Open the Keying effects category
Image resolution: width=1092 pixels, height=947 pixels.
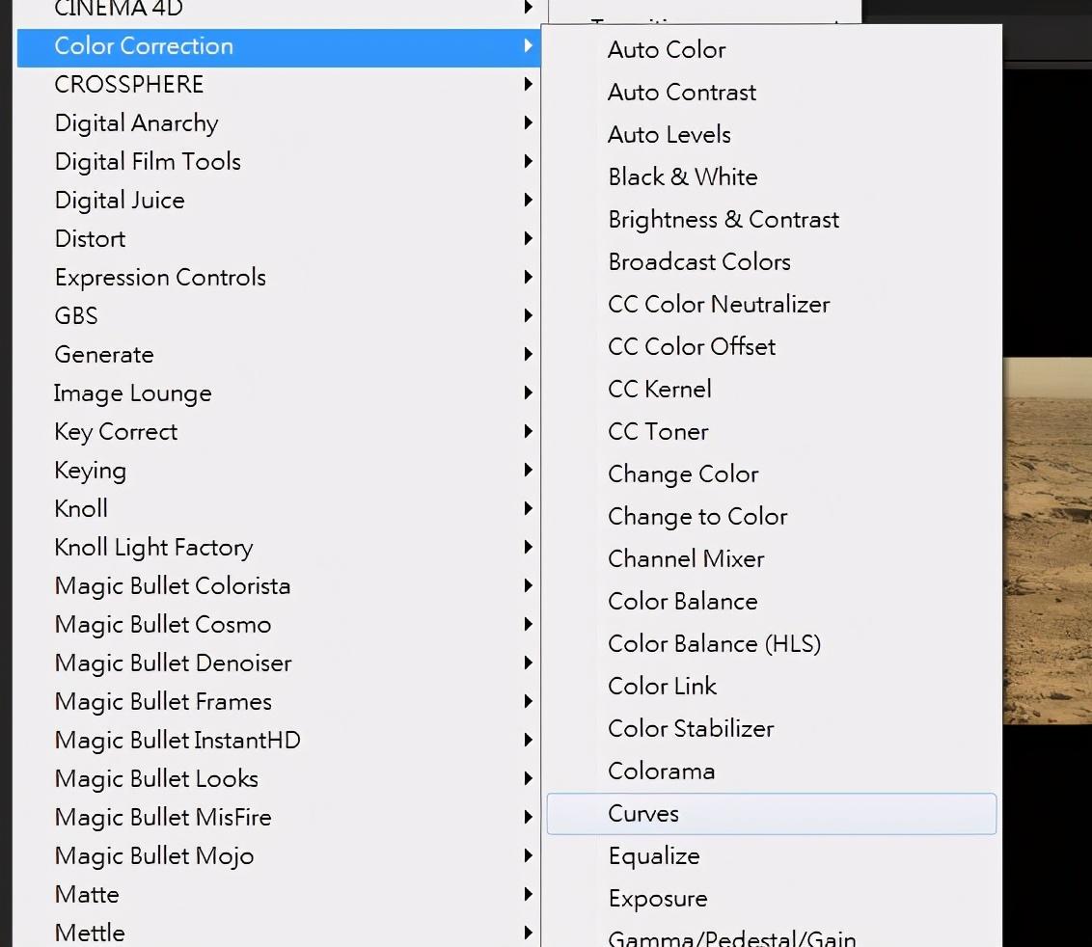pyautogui.click(x=91, y=471)
